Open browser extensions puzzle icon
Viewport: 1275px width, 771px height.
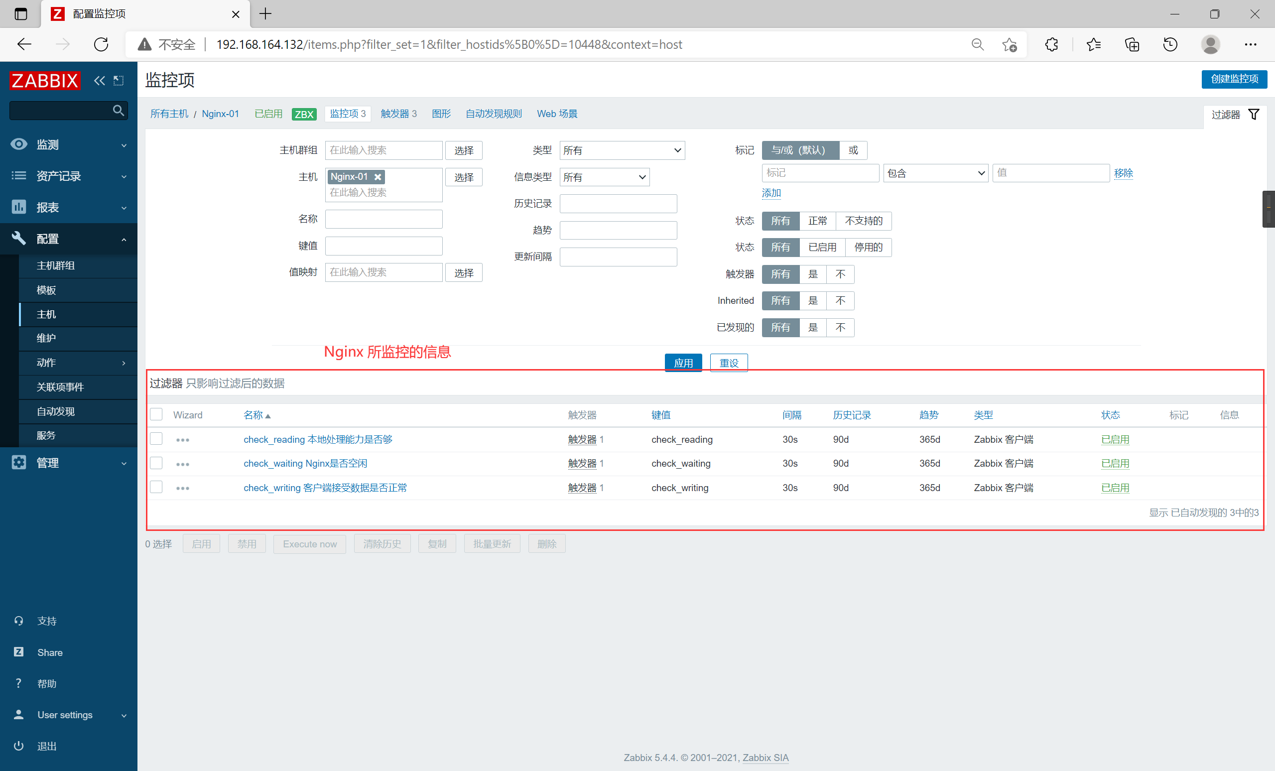1051,44
